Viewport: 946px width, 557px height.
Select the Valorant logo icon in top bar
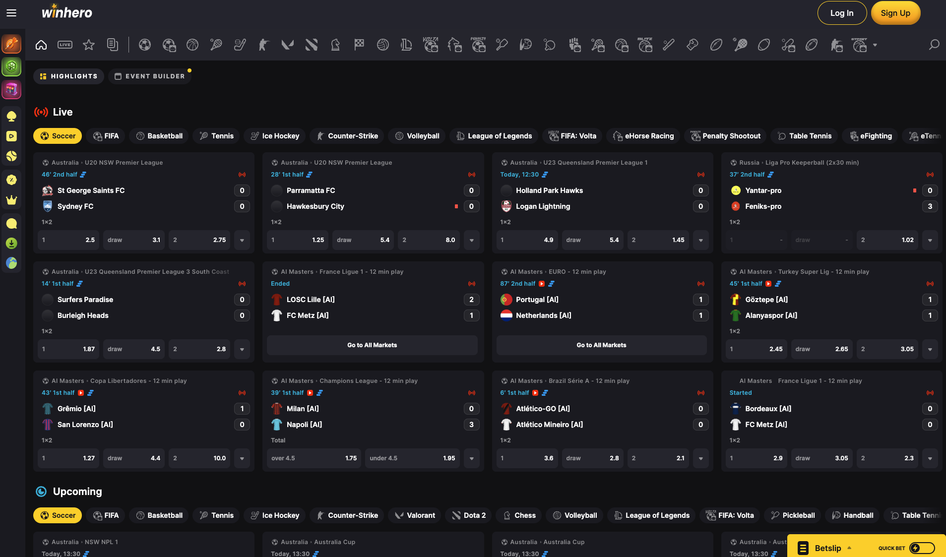tap(288, 45)
